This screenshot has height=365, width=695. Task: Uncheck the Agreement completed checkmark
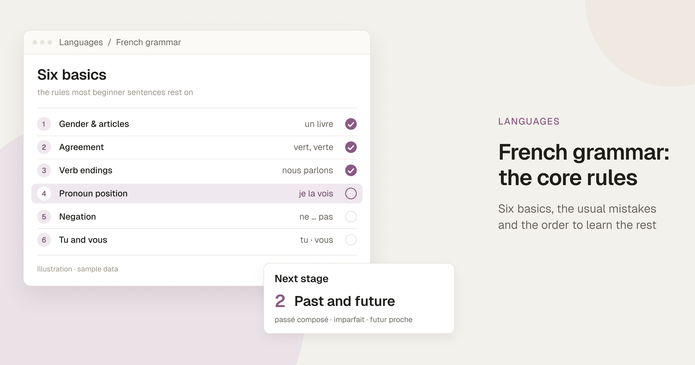pos(351,147)
